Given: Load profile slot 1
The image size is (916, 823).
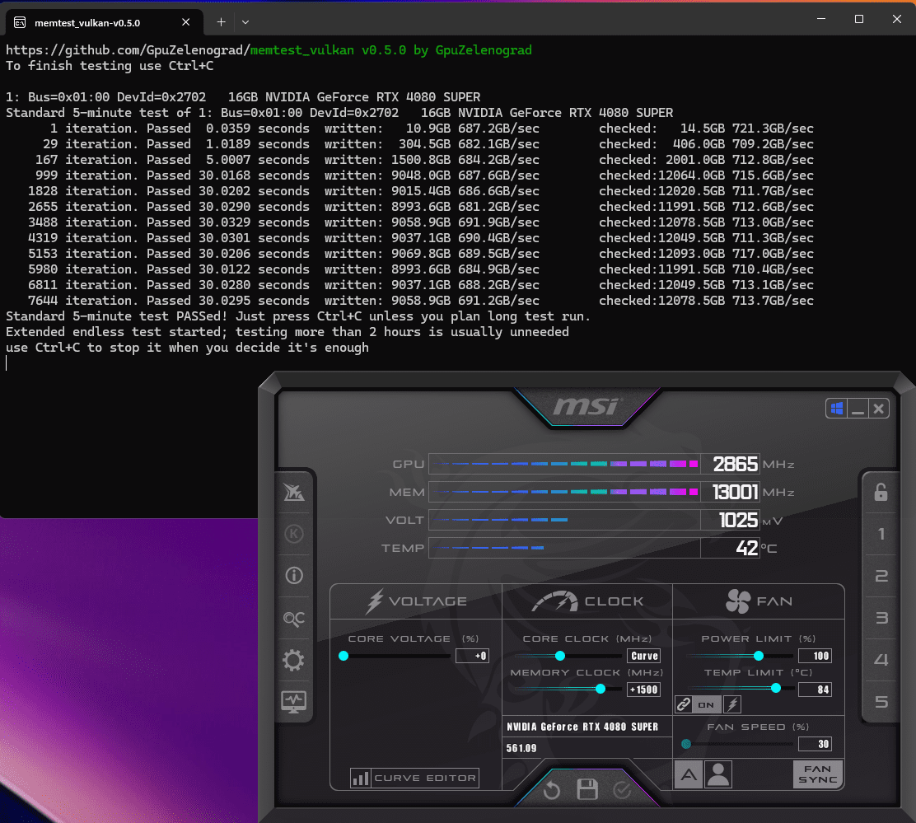Looking at the screenshot, I should (881, 534).
